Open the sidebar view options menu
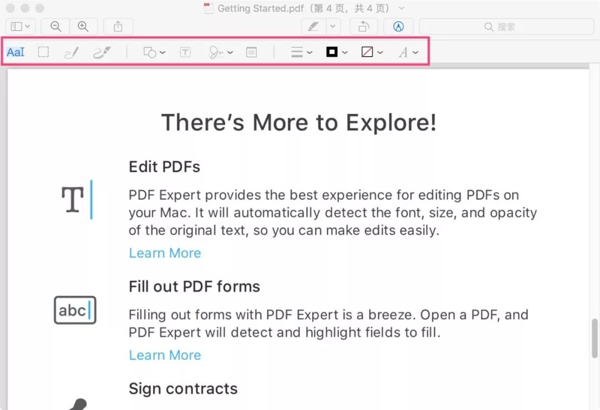The width and height of the screenshot is (600, 410). click(x=21, y=26)
